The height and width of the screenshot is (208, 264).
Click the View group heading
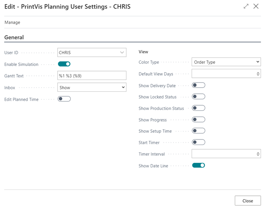click(143, 52)
